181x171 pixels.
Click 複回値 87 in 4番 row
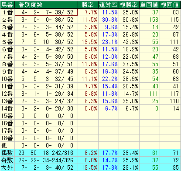click(170, 34)
